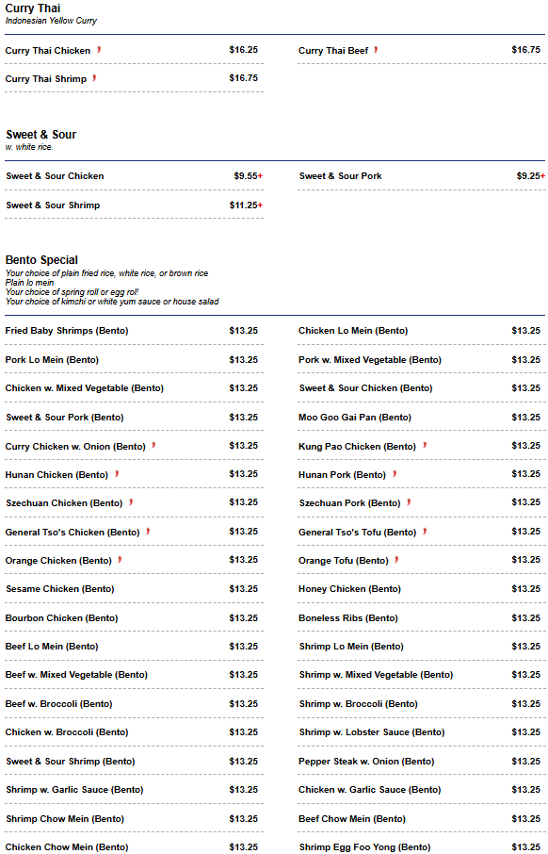Choose Bourbon Chicken (Bento) from the menu

click(x=134, y=617)
